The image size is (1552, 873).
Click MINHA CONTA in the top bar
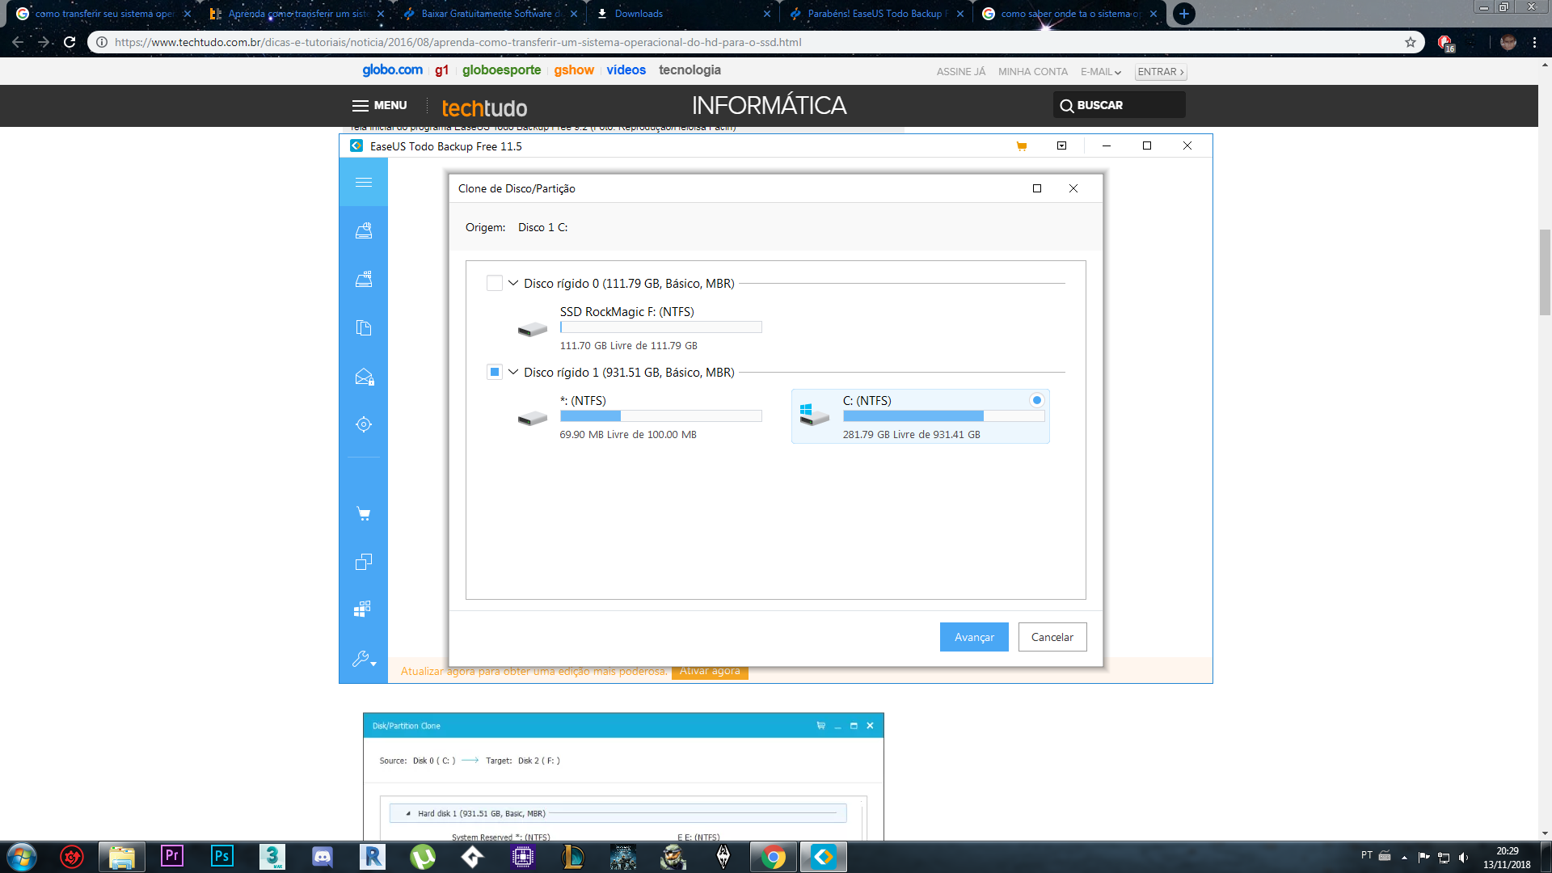coord(1033,72)
